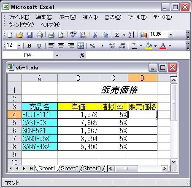This screenshot has width=192, height=188.
Task: Select cell with value 7,965
Action: 78,122
